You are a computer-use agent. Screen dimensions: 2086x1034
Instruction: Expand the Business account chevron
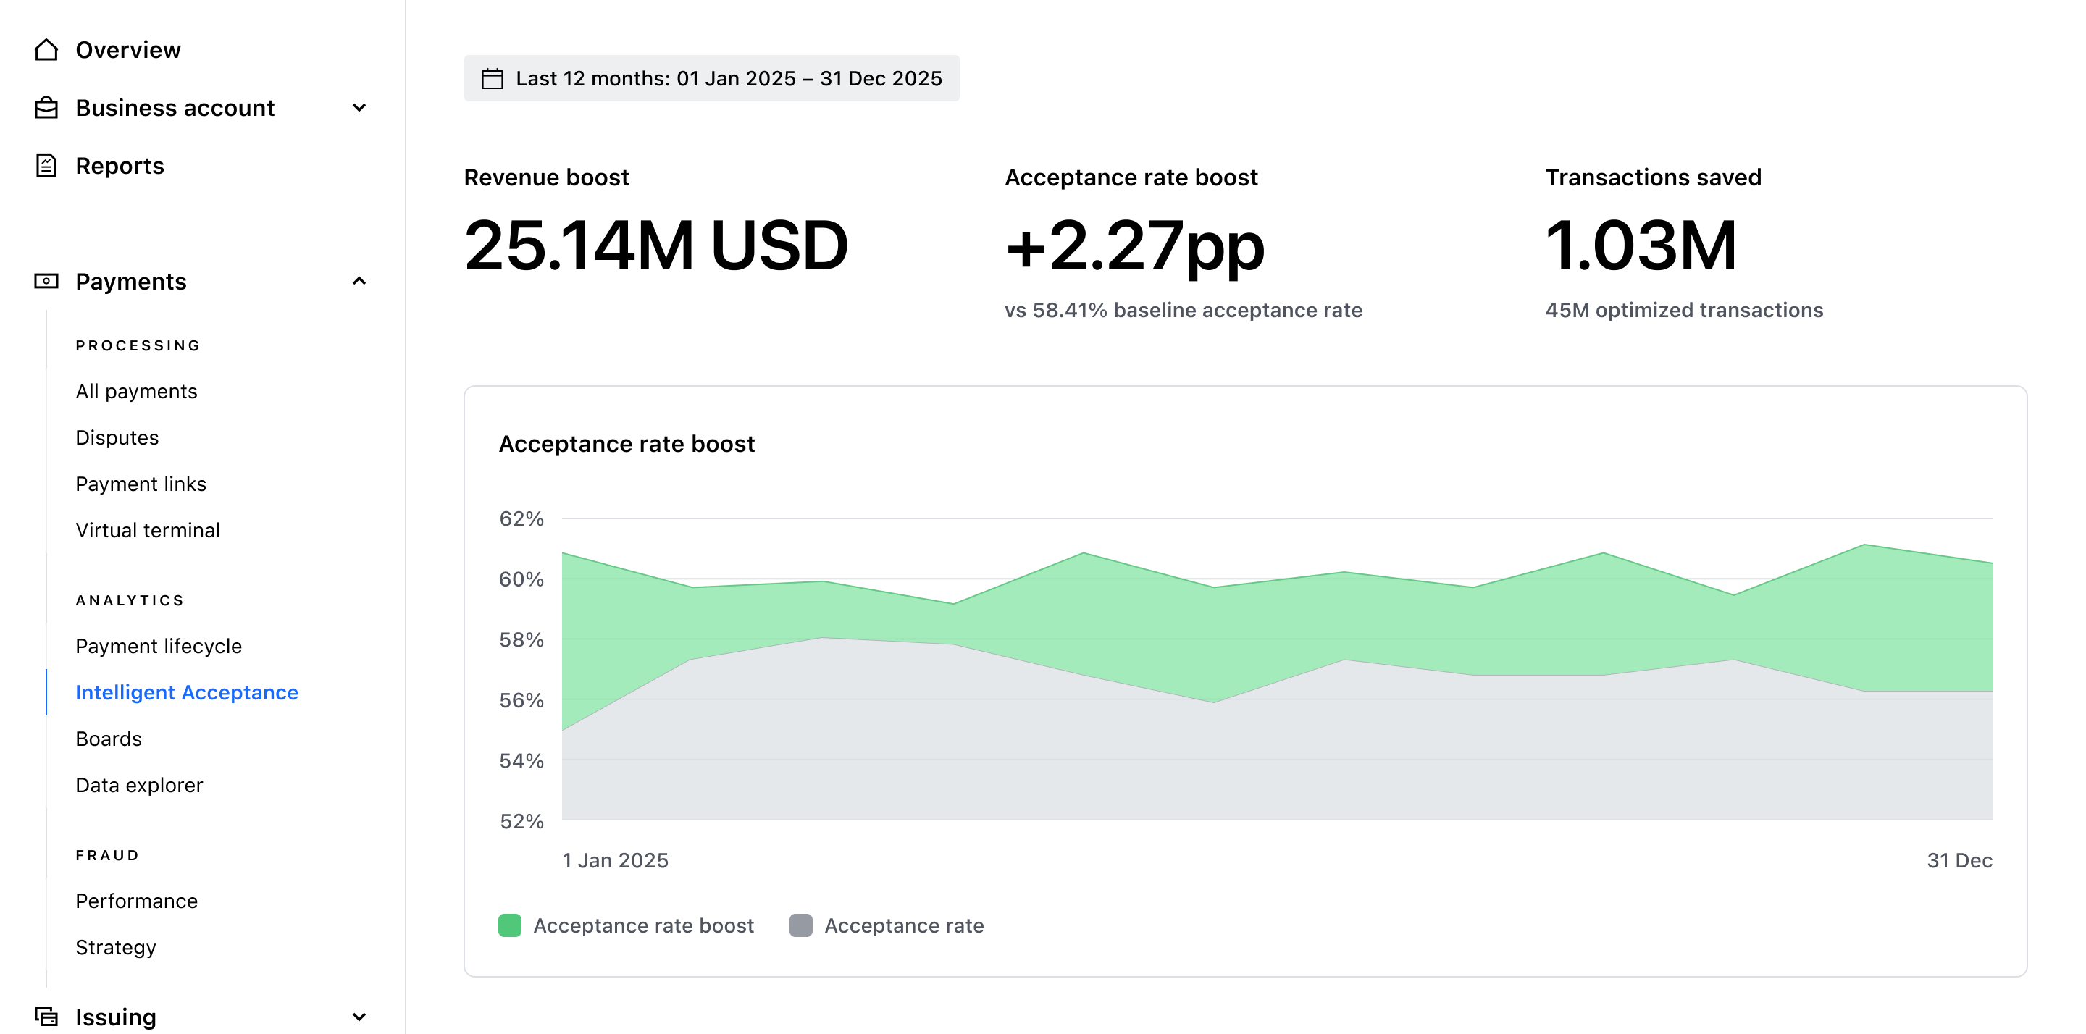point(359,108)
